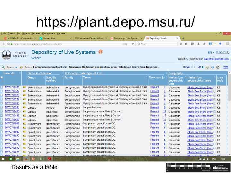Open the red Adobe Reader icon on taskbar
231x173 pixels.
(x=49, y=159)
